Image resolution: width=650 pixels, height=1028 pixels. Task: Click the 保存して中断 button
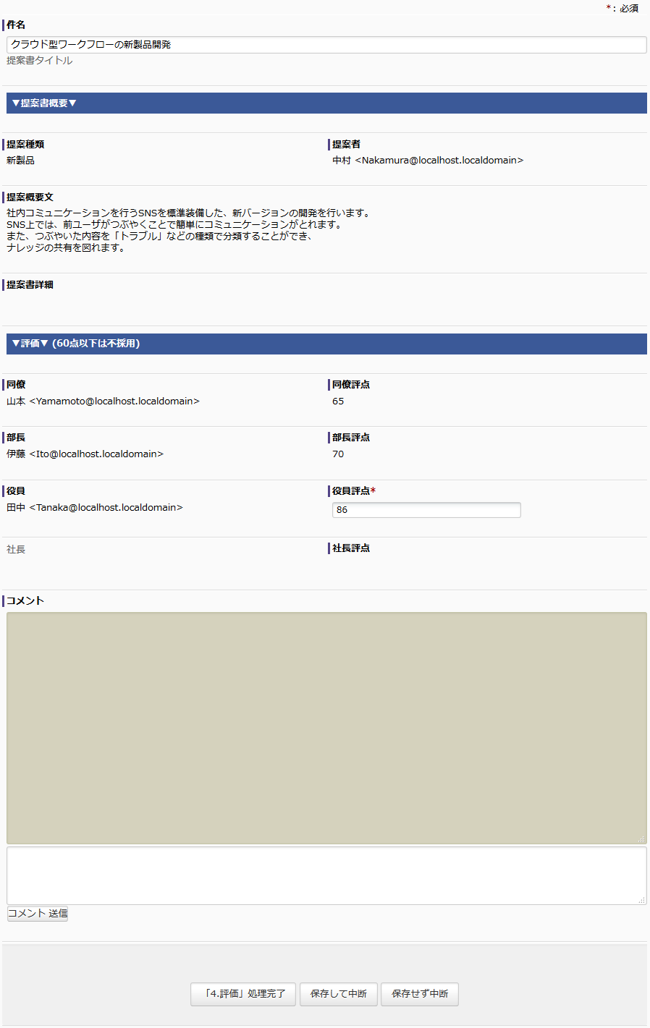pos(338,994)
